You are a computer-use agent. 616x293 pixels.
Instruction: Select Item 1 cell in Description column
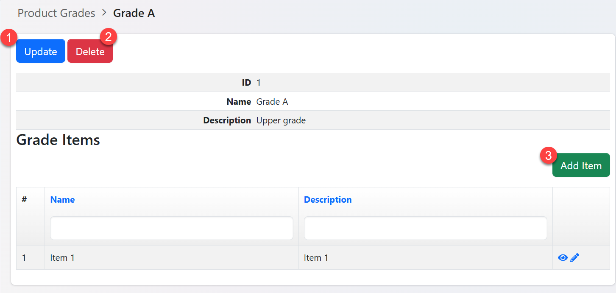pyautogui.click(x=316, y=258)
